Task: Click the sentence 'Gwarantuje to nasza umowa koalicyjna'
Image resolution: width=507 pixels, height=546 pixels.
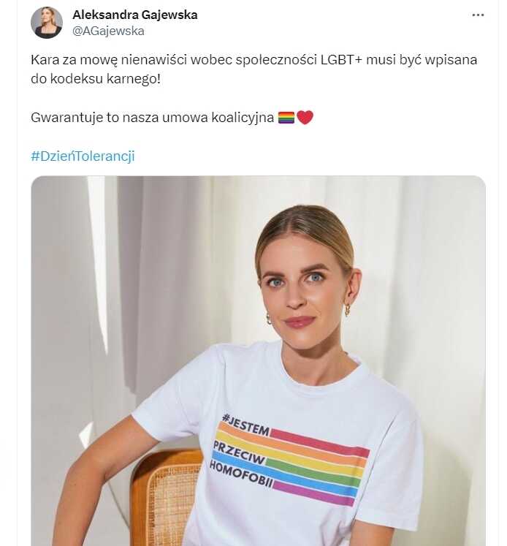Action: [x=152, y=118]
